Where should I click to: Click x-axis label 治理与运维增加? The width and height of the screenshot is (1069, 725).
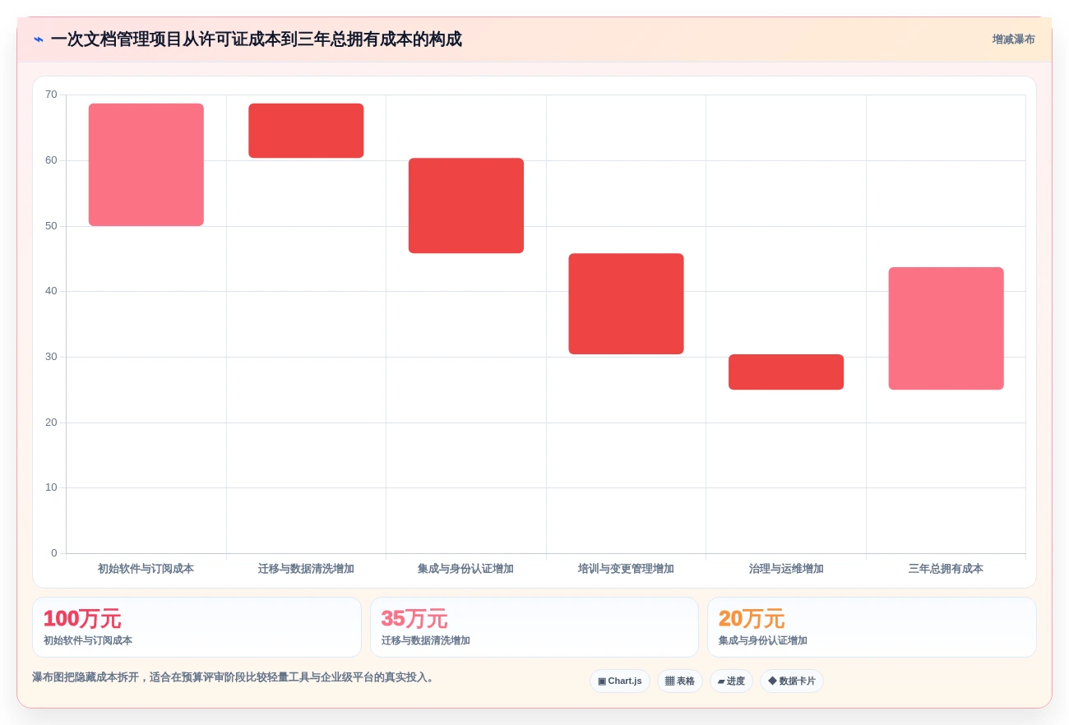pyautogui.click(x=786, y=569)
